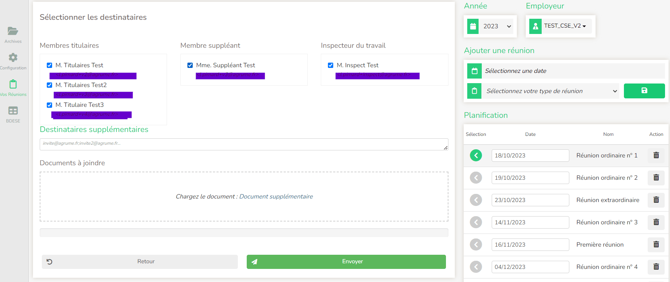The height and width of the screenshot is (282, 670).
Task: Open the Archives folder icon
Action: coord(13,31)
